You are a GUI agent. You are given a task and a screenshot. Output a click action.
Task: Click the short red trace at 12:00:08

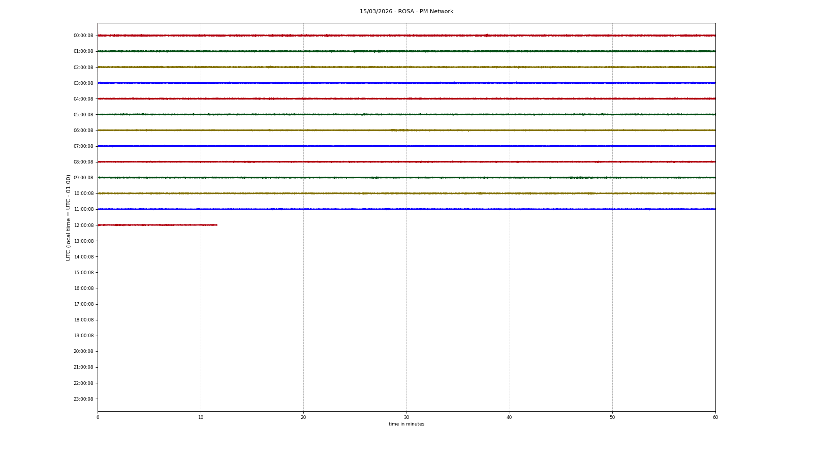158,225
